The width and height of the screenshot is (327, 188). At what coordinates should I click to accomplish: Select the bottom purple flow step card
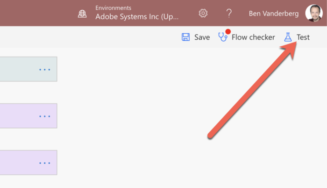point(19,163)
